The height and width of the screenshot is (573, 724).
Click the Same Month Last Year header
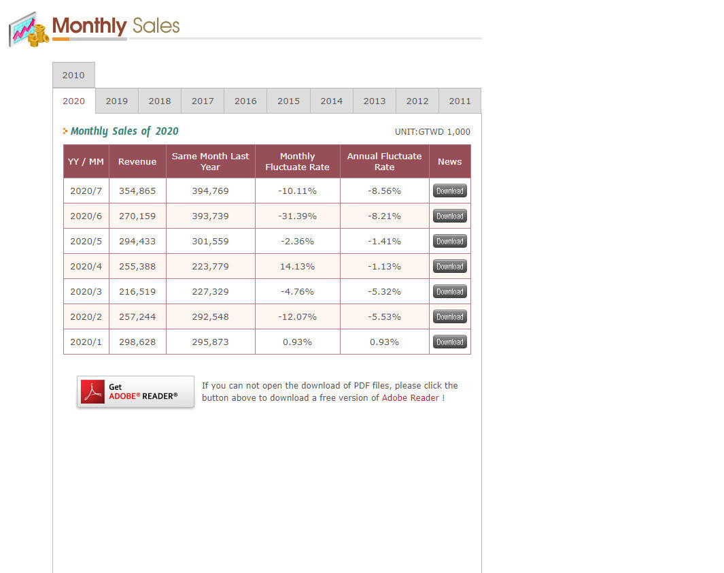tap(210, 162)
